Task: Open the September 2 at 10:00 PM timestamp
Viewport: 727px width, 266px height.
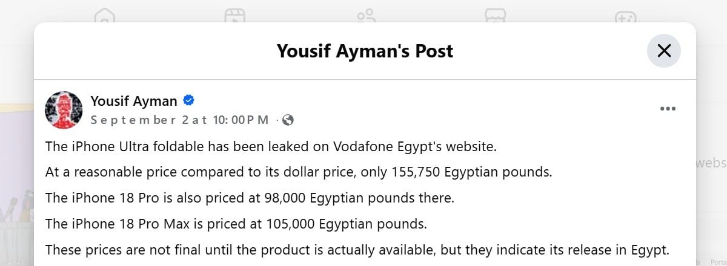Action: (179, 120)
